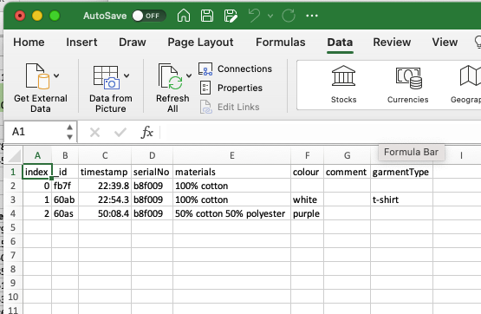The width and height of the screenshot is (481, 314).
Task: Select the cell containing 'white'
Action: click(307, 200)
